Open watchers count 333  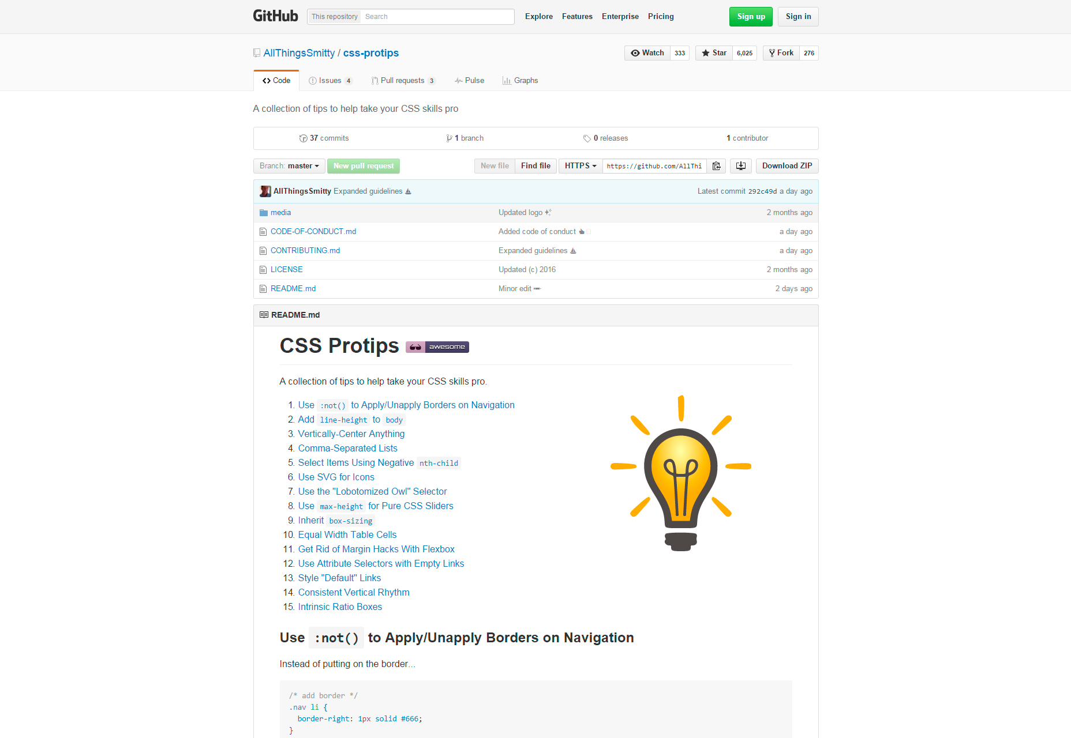click(x=680, y=53)
